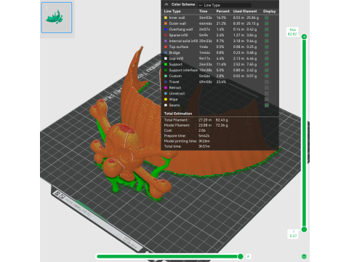Click the Travel row label

(x=174, y=82)
